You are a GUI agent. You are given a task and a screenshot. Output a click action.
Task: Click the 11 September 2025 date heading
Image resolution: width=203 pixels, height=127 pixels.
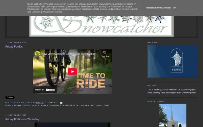coord(16,115)
